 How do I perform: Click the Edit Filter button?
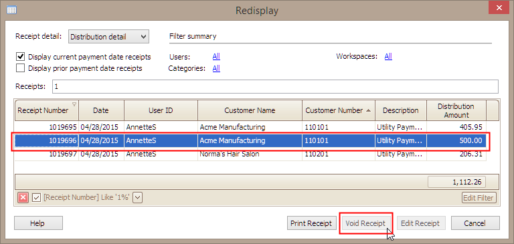click(x=479, y=198)
